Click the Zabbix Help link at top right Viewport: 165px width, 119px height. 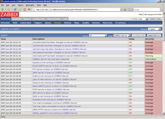tap(141, 14)
